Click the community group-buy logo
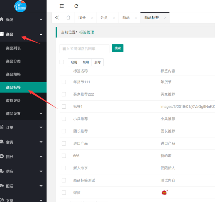The image size is (215, 202). click(x=20, y=6)
